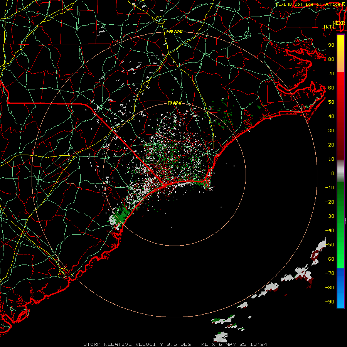The image size is (347, 347).
Task: Click the 10 value on velocity scale
Action: pos(331,159)
